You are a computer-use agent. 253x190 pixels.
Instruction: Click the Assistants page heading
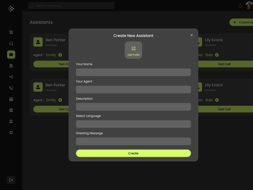pyautogui.click(x=41, y=22)
